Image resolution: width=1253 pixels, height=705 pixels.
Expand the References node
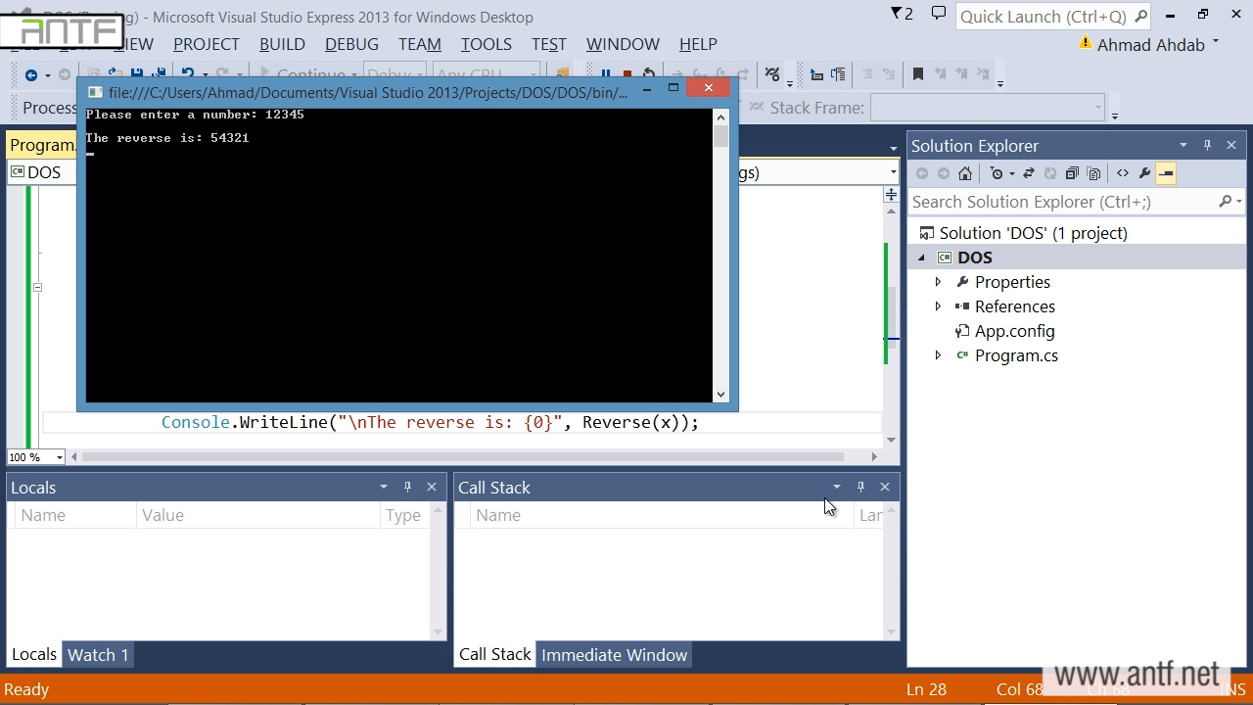coord(938,306)
